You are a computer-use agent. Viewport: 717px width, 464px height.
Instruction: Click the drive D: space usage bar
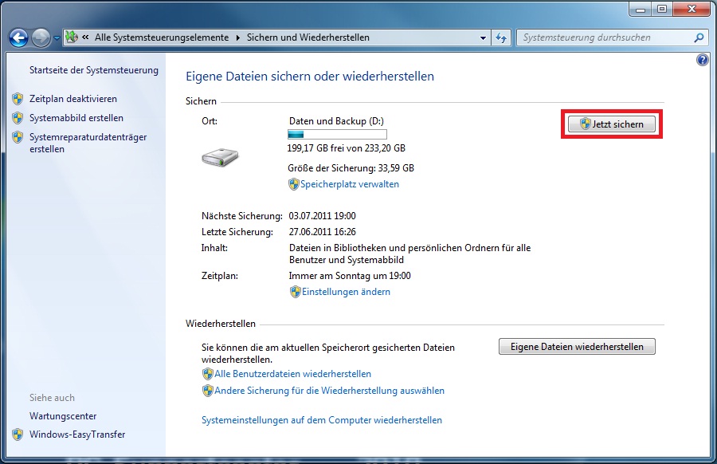[337, 134]
